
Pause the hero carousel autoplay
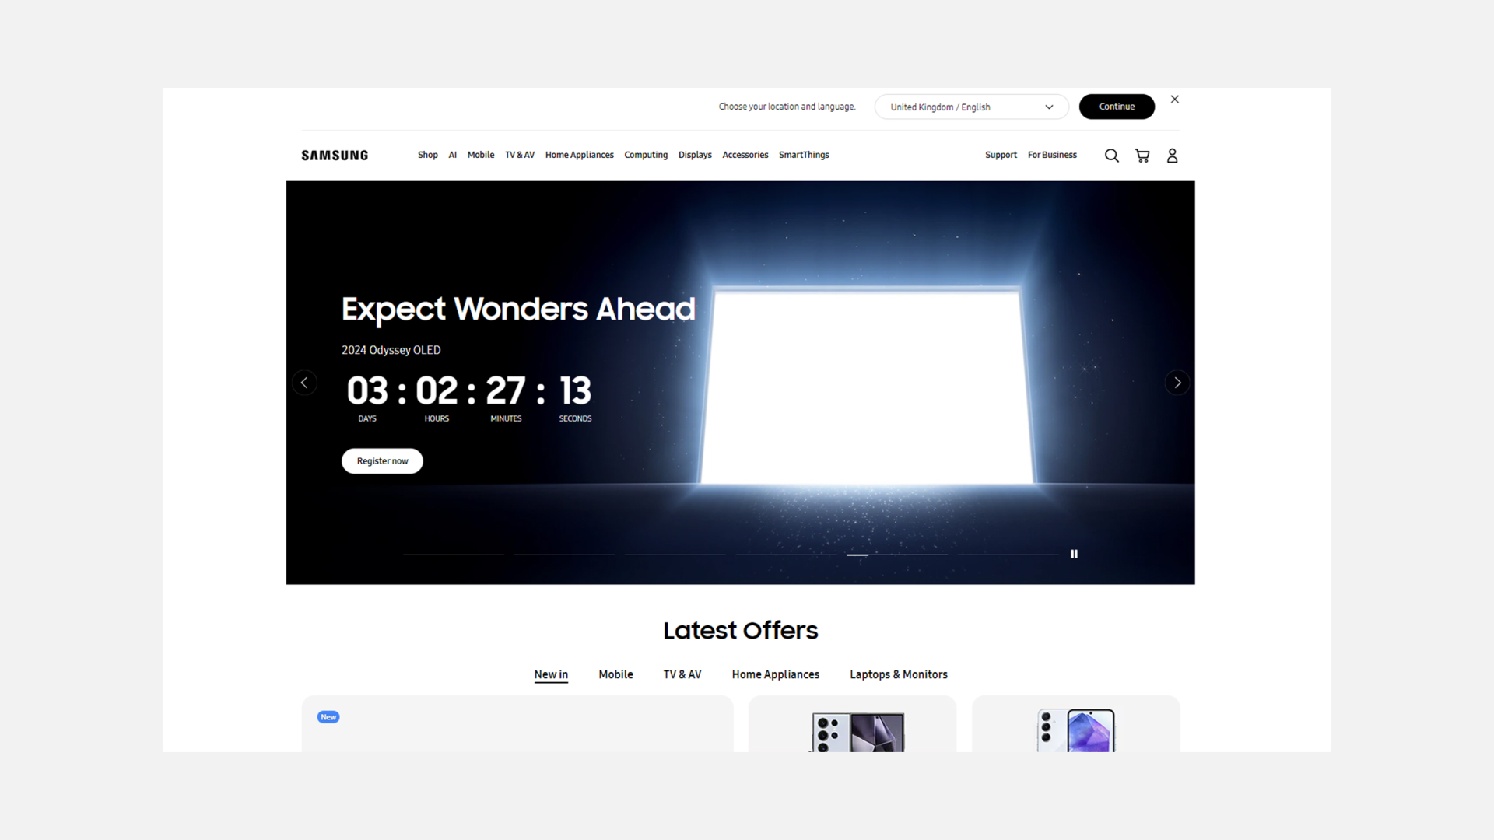click(1074, 554)
